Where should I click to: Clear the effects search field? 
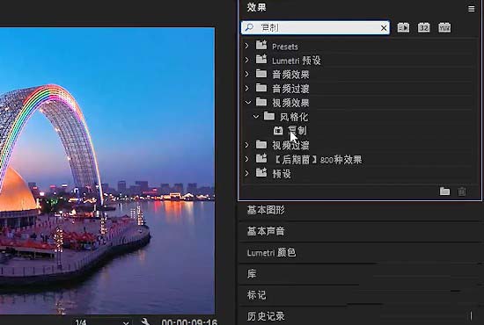point(384,28)
